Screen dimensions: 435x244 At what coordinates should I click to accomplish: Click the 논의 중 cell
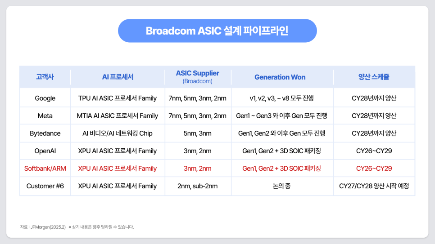(281, 186)
